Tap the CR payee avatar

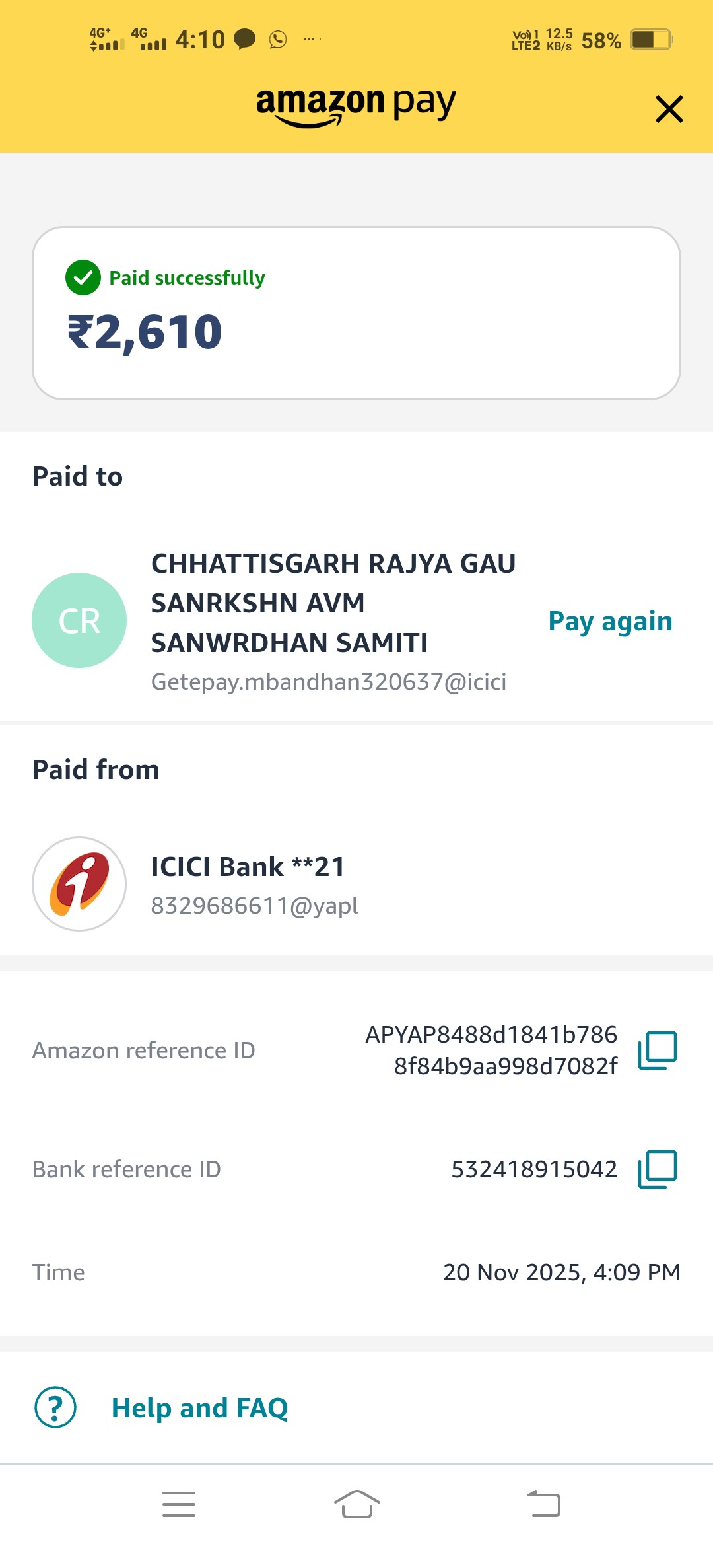tap(79, 620)
